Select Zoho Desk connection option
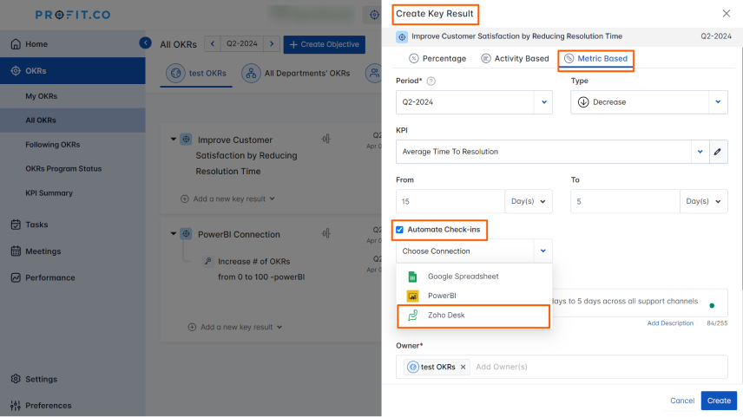The width and height of the screenshot is (743, 417). point(474,316)
